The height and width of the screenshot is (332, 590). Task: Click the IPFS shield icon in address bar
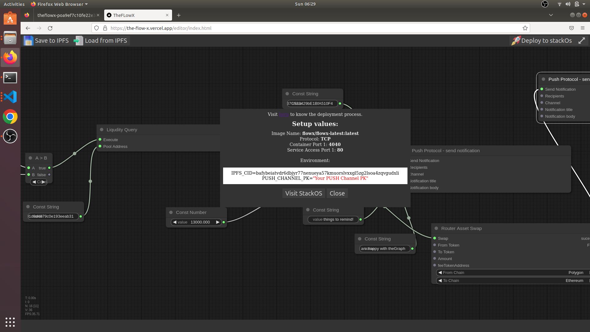coord(97,28)
